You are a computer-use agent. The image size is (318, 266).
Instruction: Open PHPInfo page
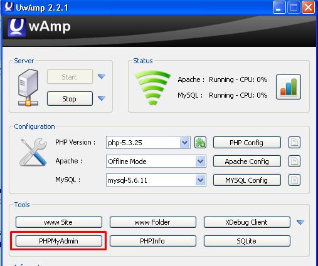(x=153, y=241)
